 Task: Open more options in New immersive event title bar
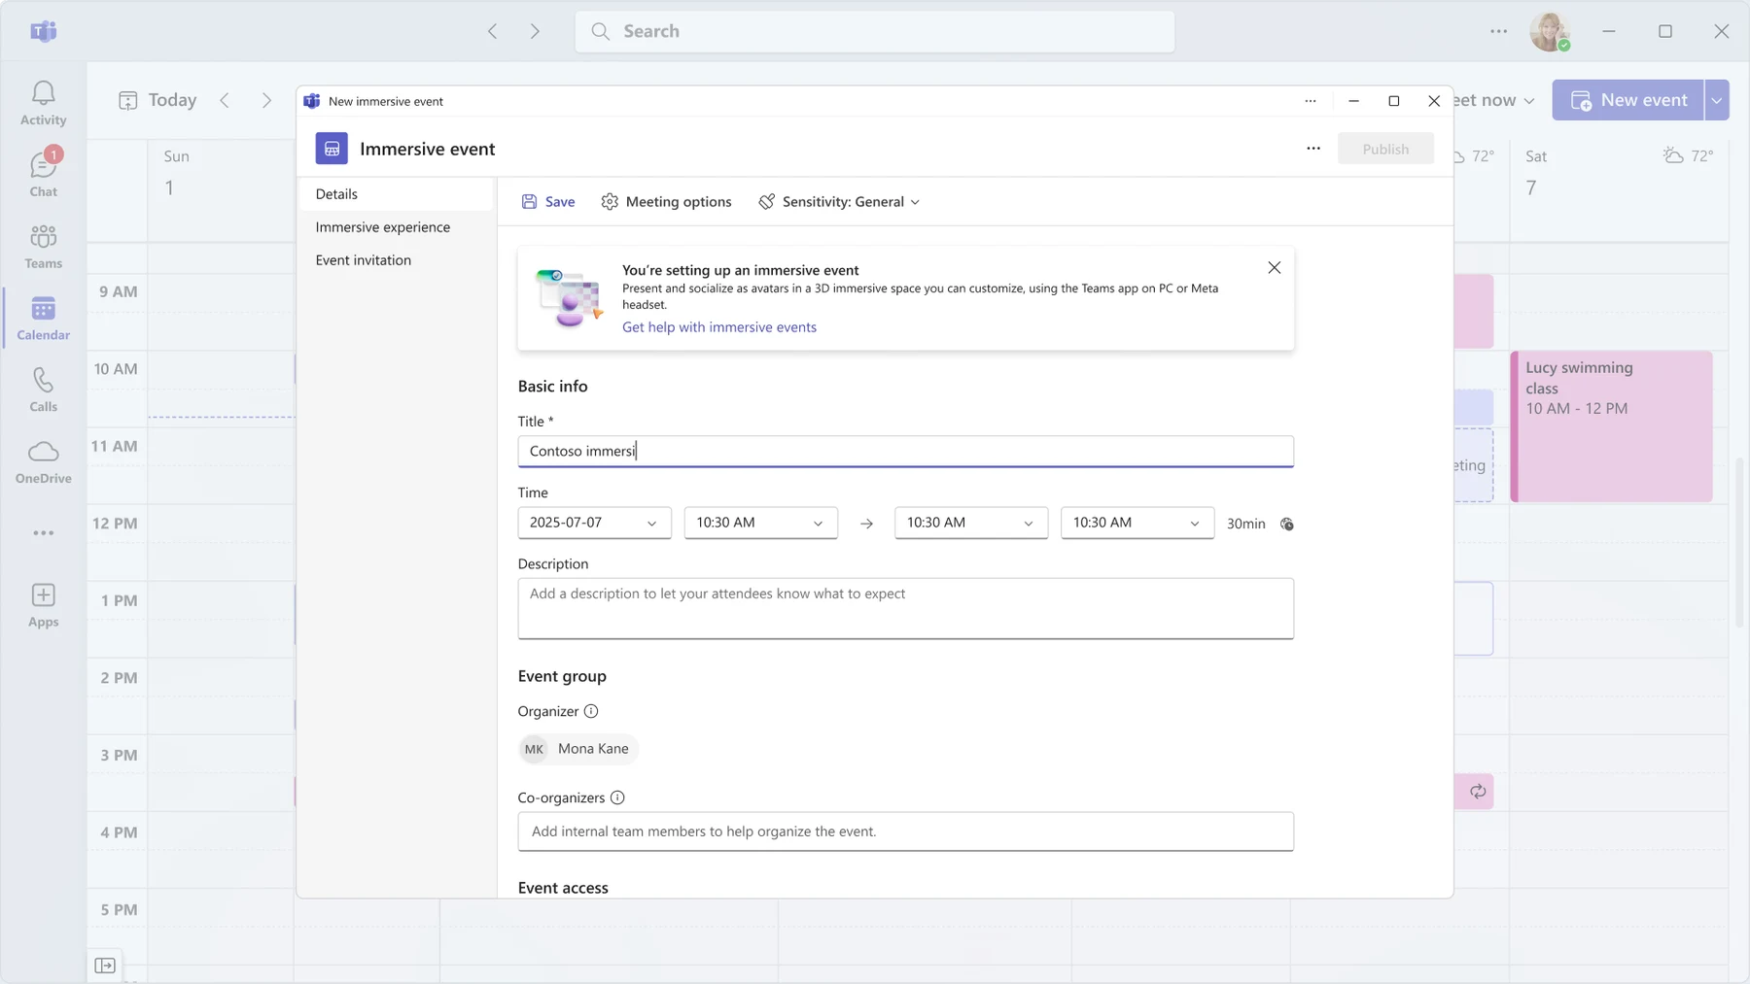point(1311,101)
